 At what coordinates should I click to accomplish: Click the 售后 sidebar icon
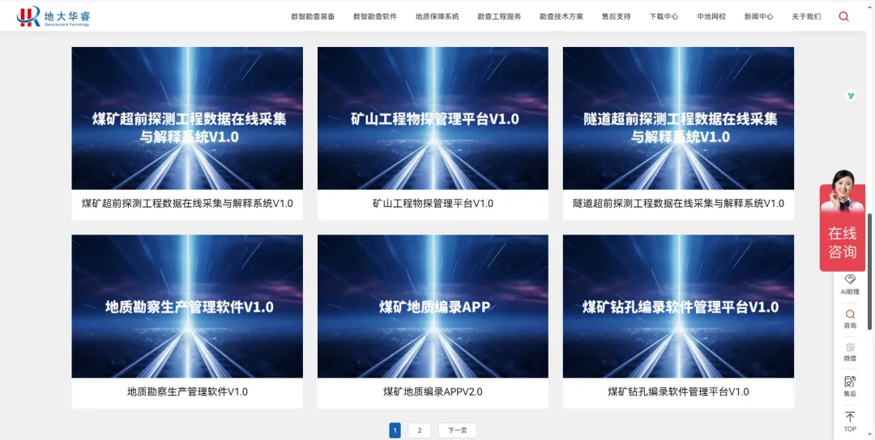pyautogui.click(x=850, y=387)
